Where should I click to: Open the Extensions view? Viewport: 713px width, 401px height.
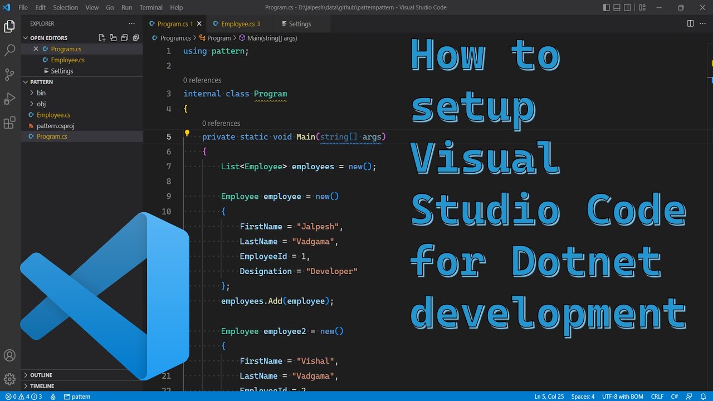click(9, 123)
